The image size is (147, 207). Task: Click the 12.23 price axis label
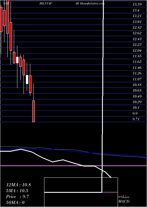137,44
